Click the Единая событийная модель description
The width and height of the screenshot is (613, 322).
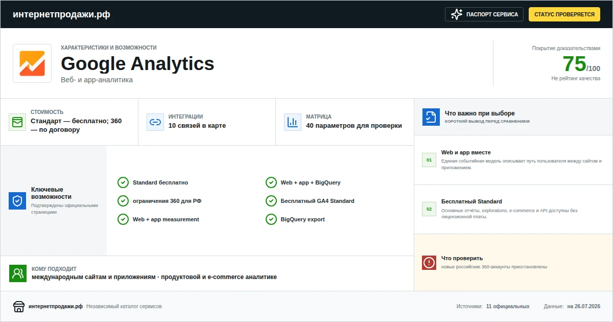[x=522, y=164]
